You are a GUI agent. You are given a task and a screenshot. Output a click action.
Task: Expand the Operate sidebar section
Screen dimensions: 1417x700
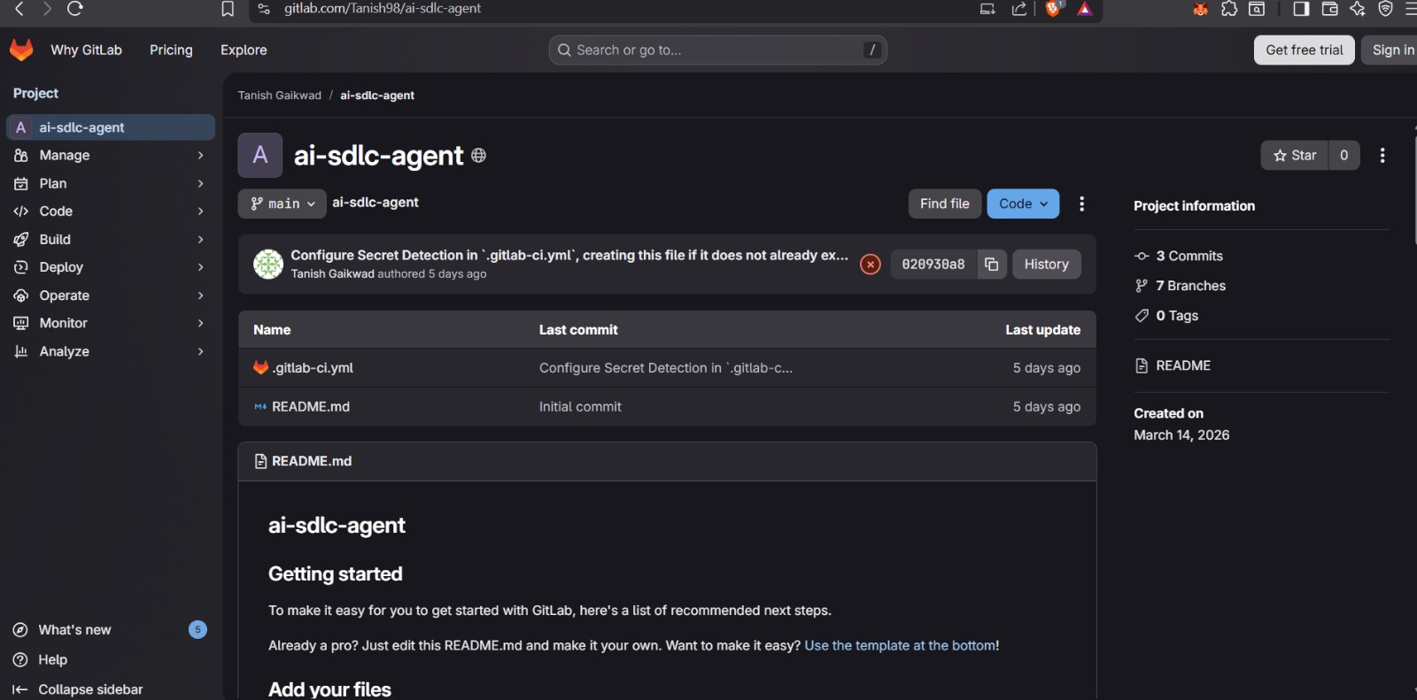(x=110, y=296)
